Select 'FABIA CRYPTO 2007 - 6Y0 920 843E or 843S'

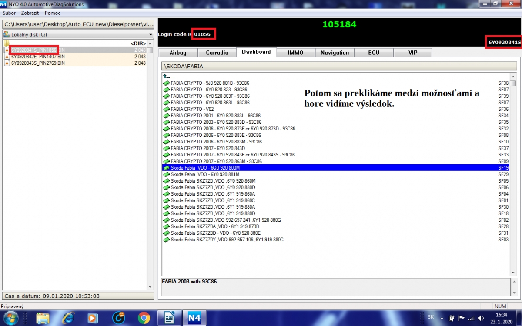[336, 155]
